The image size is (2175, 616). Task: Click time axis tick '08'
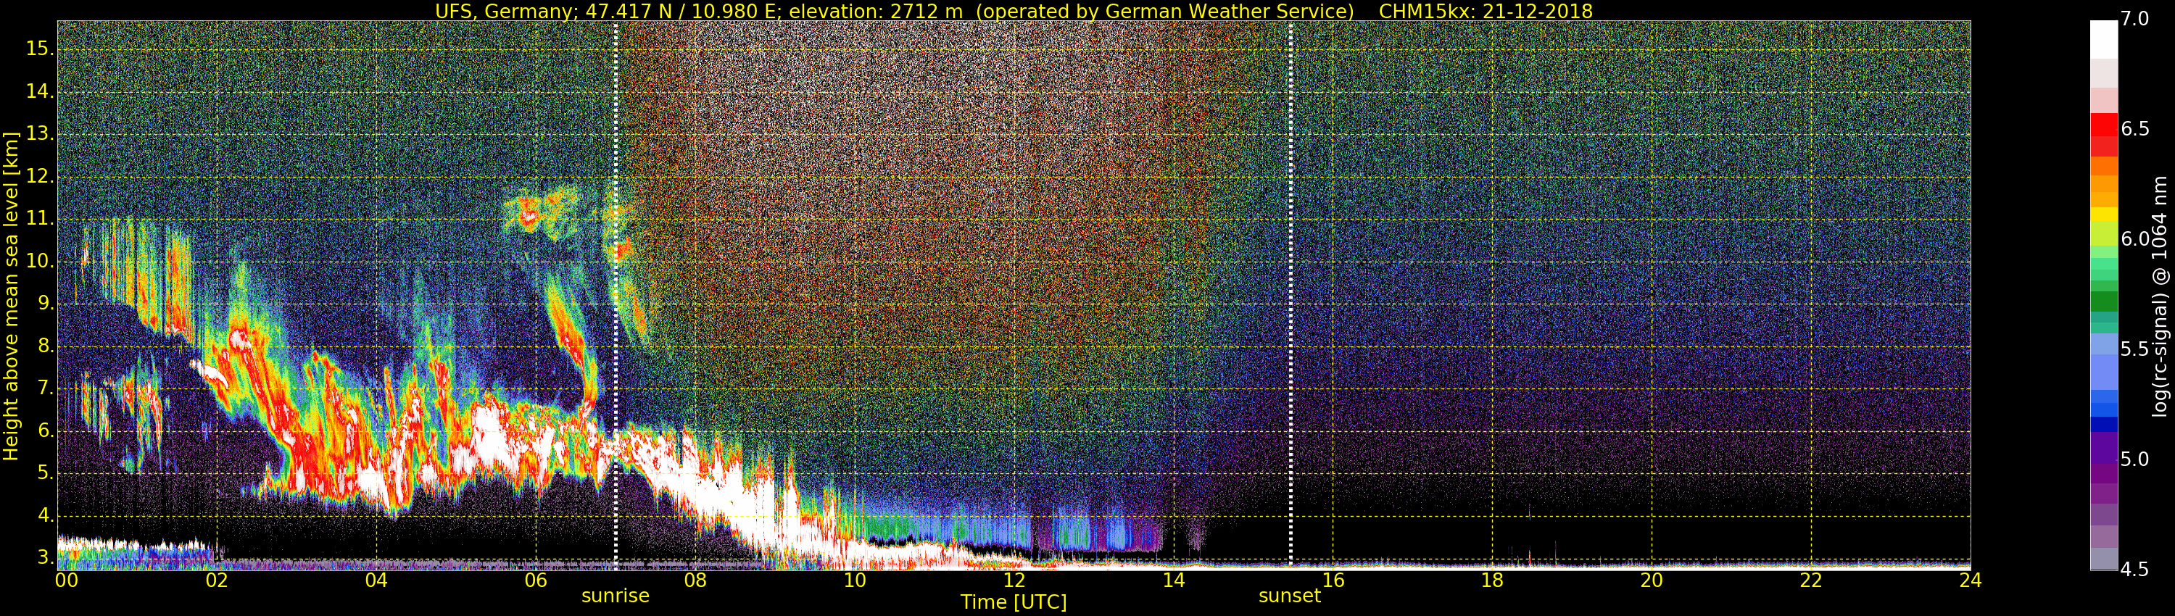[695, 580]
